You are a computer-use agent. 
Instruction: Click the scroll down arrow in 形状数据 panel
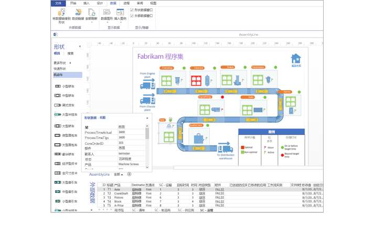pyautogui.click(x=147, y=167)
